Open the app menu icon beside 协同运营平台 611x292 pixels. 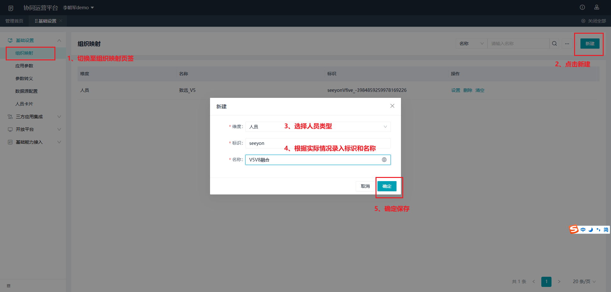tap(11, 8)
